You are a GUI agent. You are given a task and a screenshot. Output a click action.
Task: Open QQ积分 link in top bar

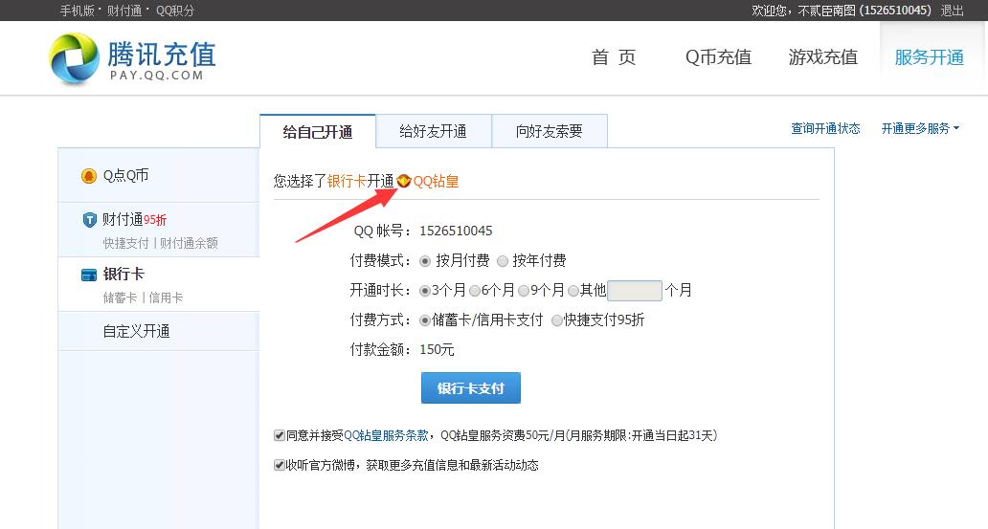174,11
